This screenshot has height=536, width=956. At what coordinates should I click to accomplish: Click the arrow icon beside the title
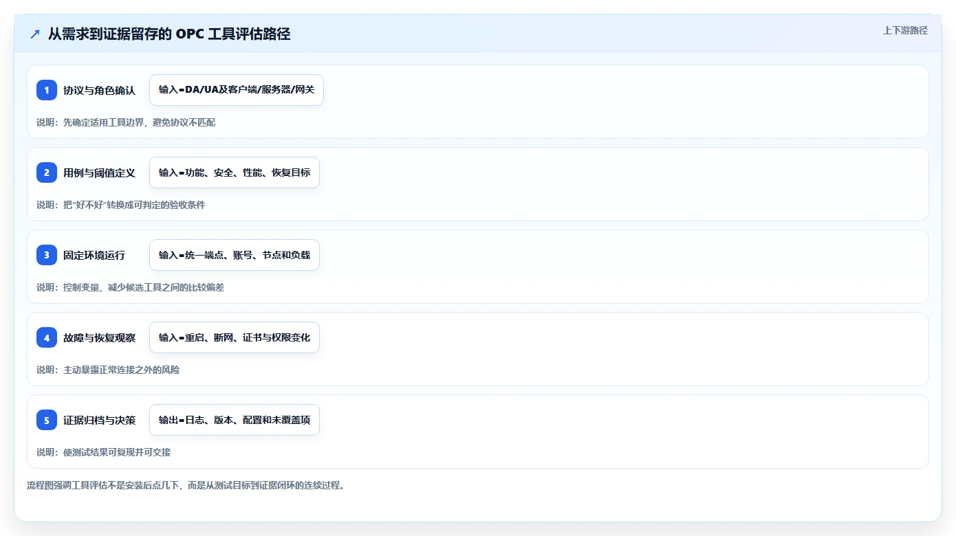click(x=35, y=34)
